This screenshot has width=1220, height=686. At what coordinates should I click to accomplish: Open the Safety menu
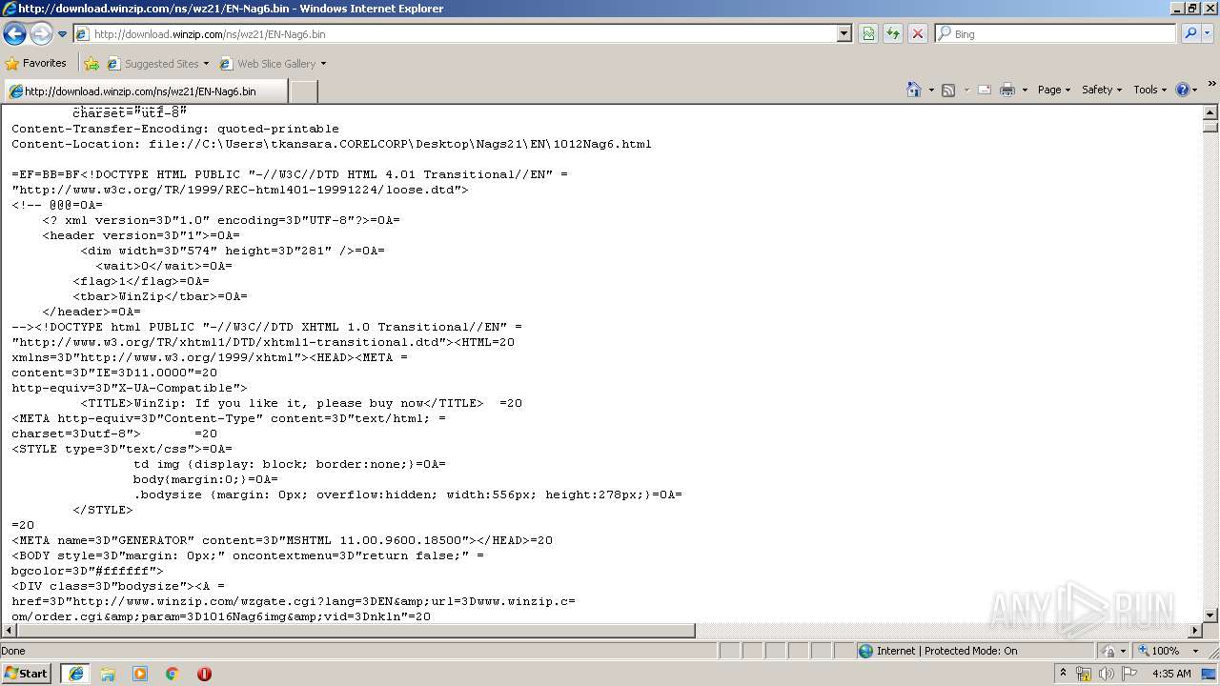(x=1102, y=90)
